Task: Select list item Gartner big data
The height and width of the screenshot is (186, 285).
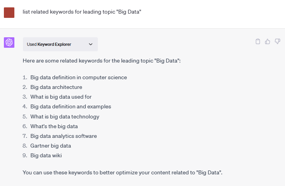Action: click(50, 146)
